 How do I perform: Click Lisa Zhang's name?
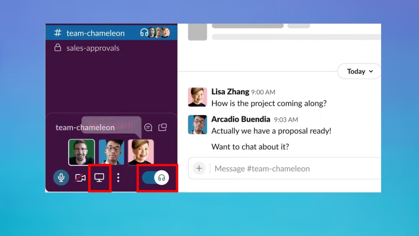231,92
